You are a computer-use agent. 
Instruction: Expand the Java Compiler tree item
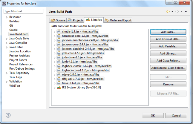pyautogui.click(x=6, y=43)
